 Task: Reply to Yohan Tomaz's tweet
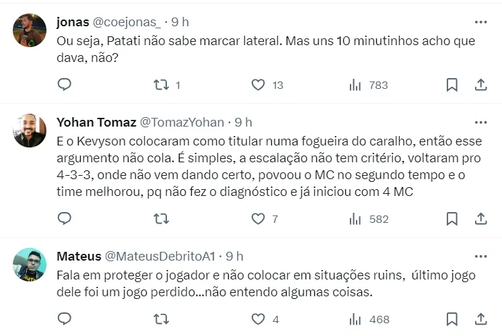pos(65,219)
